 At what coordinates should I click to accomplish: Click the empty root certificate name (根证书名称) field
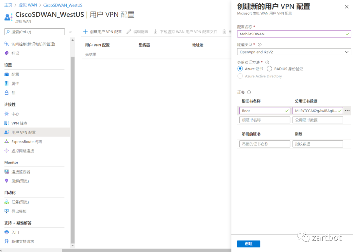click(x=264, y=120)
